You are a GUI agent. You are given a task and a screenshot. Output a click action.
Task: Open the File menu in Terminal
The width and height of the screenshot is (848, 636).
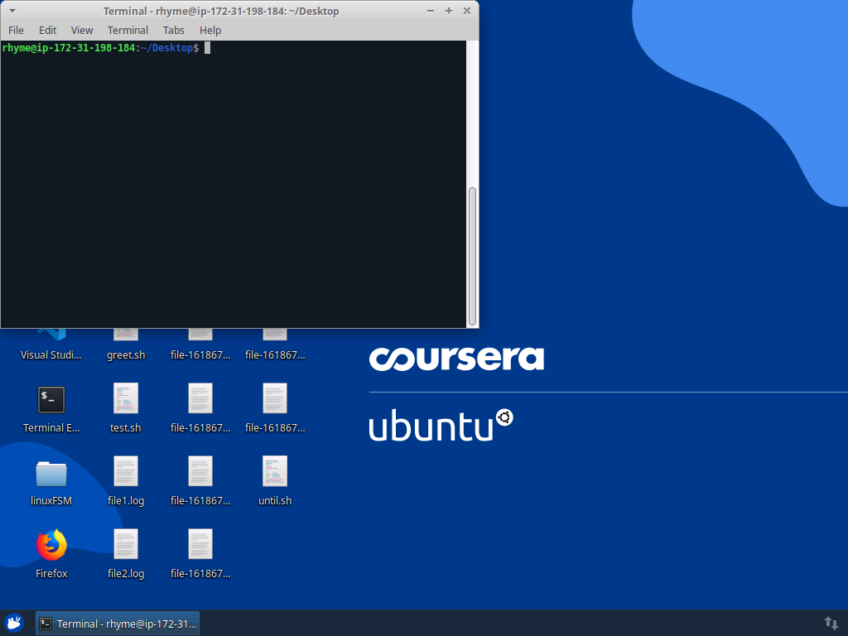(x=16, y=31)
